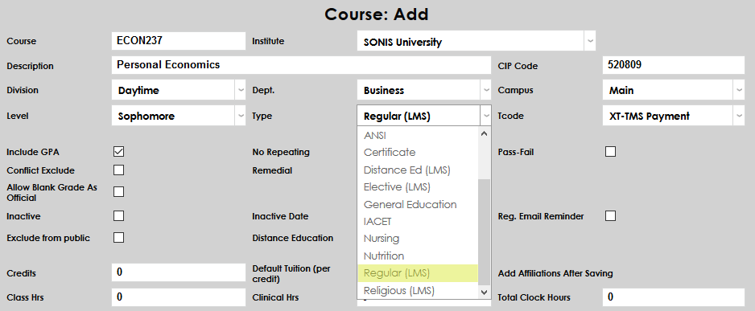
Task: Click the Description field Personal Economics
Action: point(301,65)
